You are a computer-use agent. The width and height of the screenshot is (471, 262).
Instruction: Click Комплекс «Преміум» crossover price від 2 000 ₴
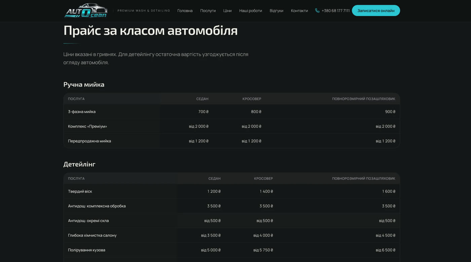[252, 126]
